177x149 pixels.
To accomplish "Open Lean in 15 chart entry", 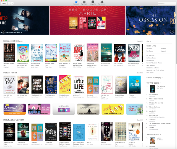I will (152, 111).
